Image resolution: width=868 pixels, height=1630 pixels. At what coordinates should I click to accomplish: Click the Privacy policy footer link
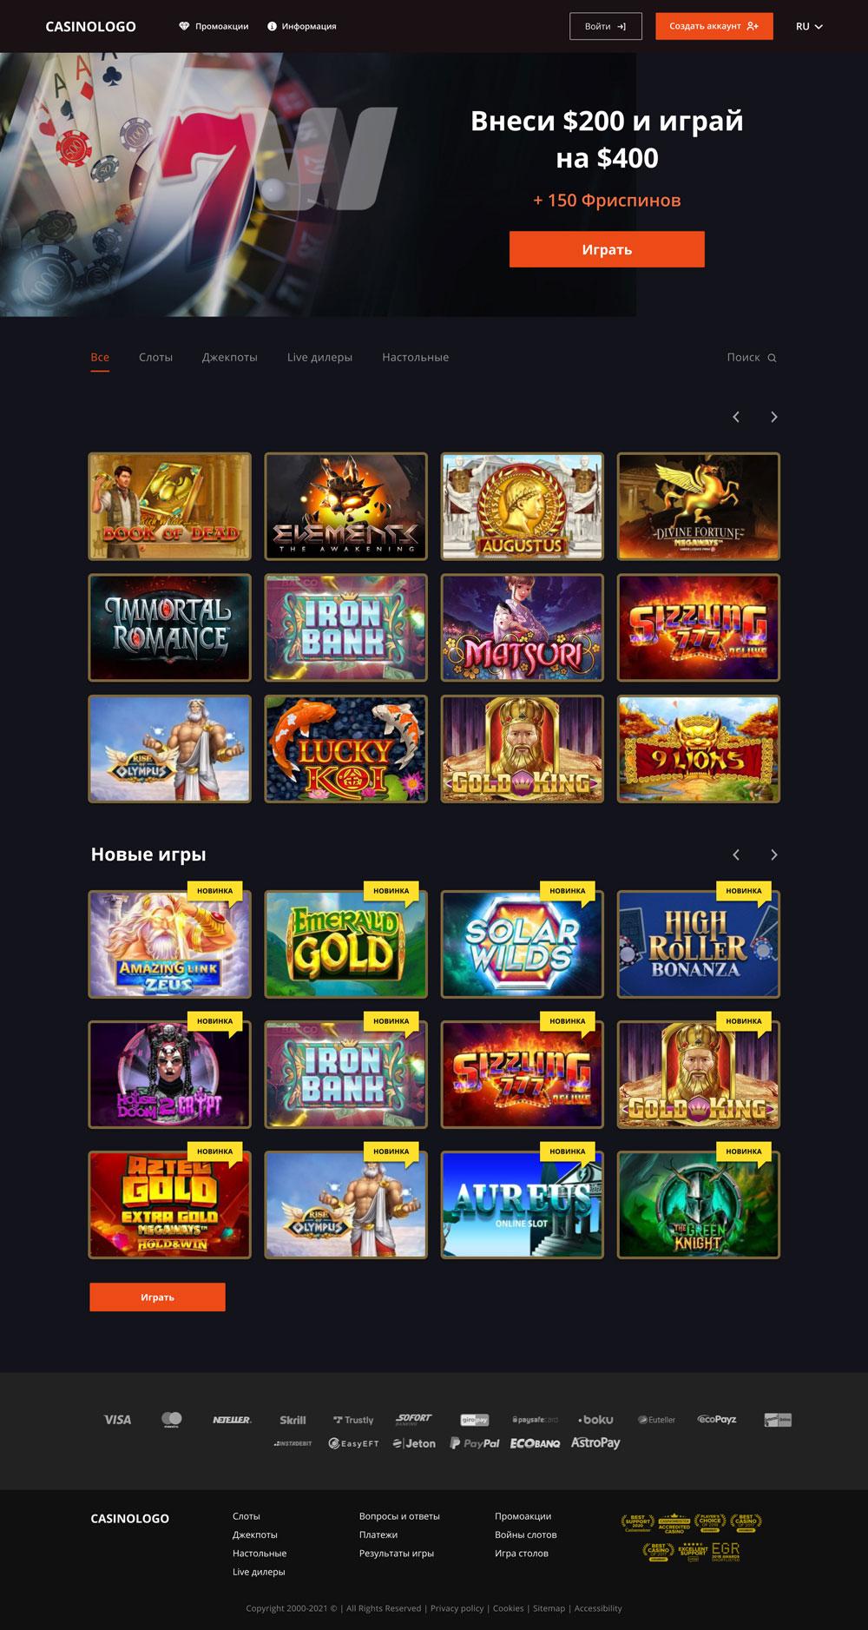click(457, 1608)
